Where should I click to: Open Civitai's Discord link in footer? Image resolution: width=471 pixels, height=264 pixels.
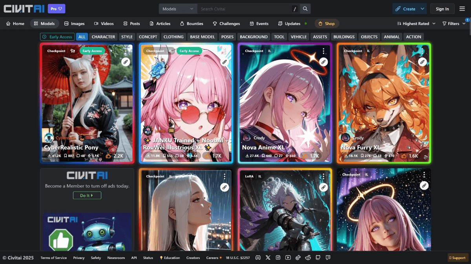(x=258, y=258)
